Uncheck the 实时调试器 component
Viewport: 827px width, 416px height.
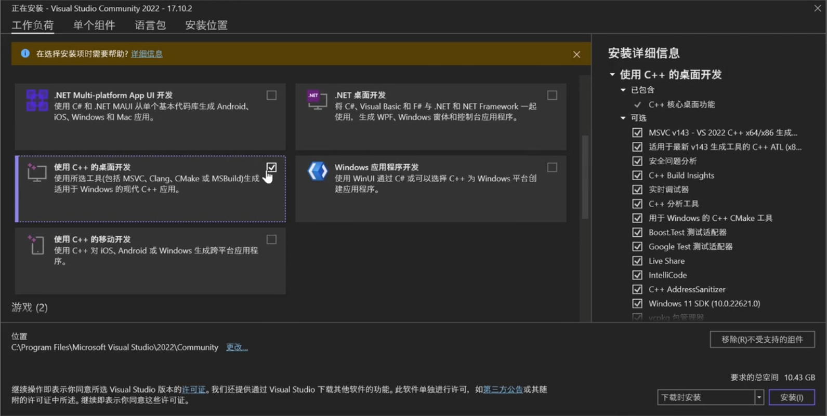click(637, 190)
